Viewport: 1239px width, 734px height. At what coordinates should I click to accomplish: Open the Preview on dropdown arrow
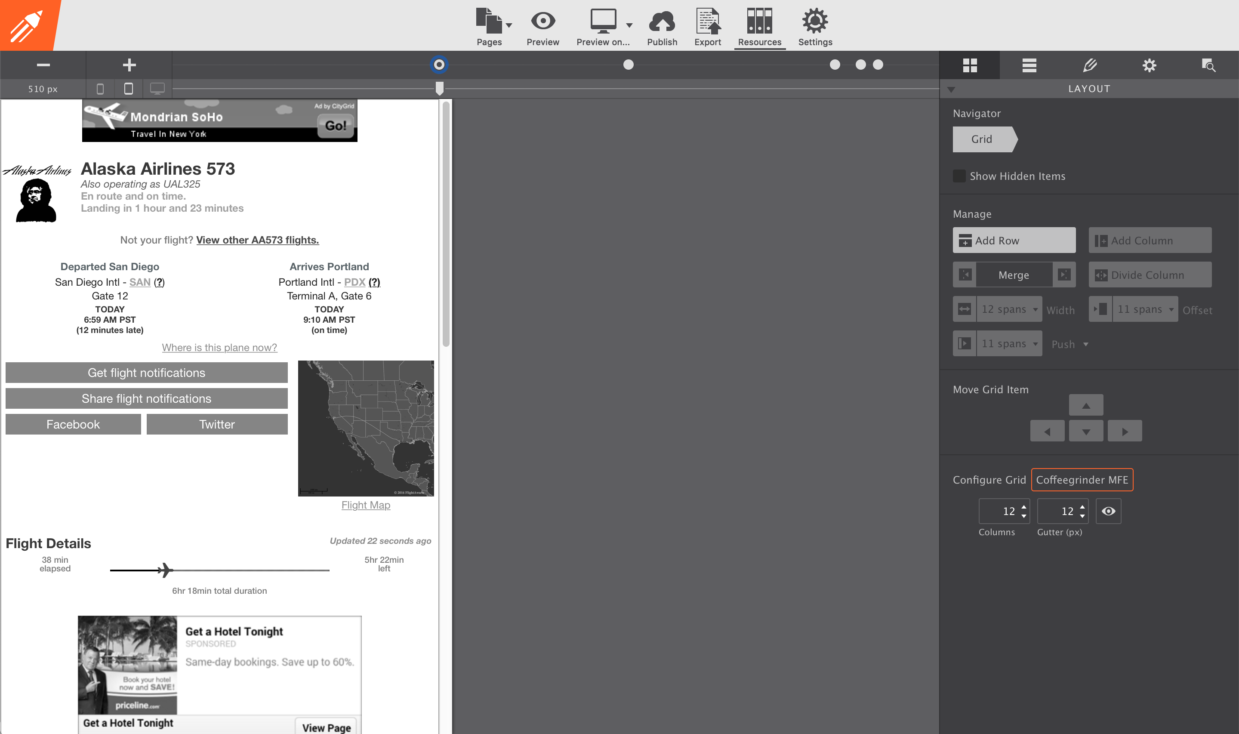[629, 25]
